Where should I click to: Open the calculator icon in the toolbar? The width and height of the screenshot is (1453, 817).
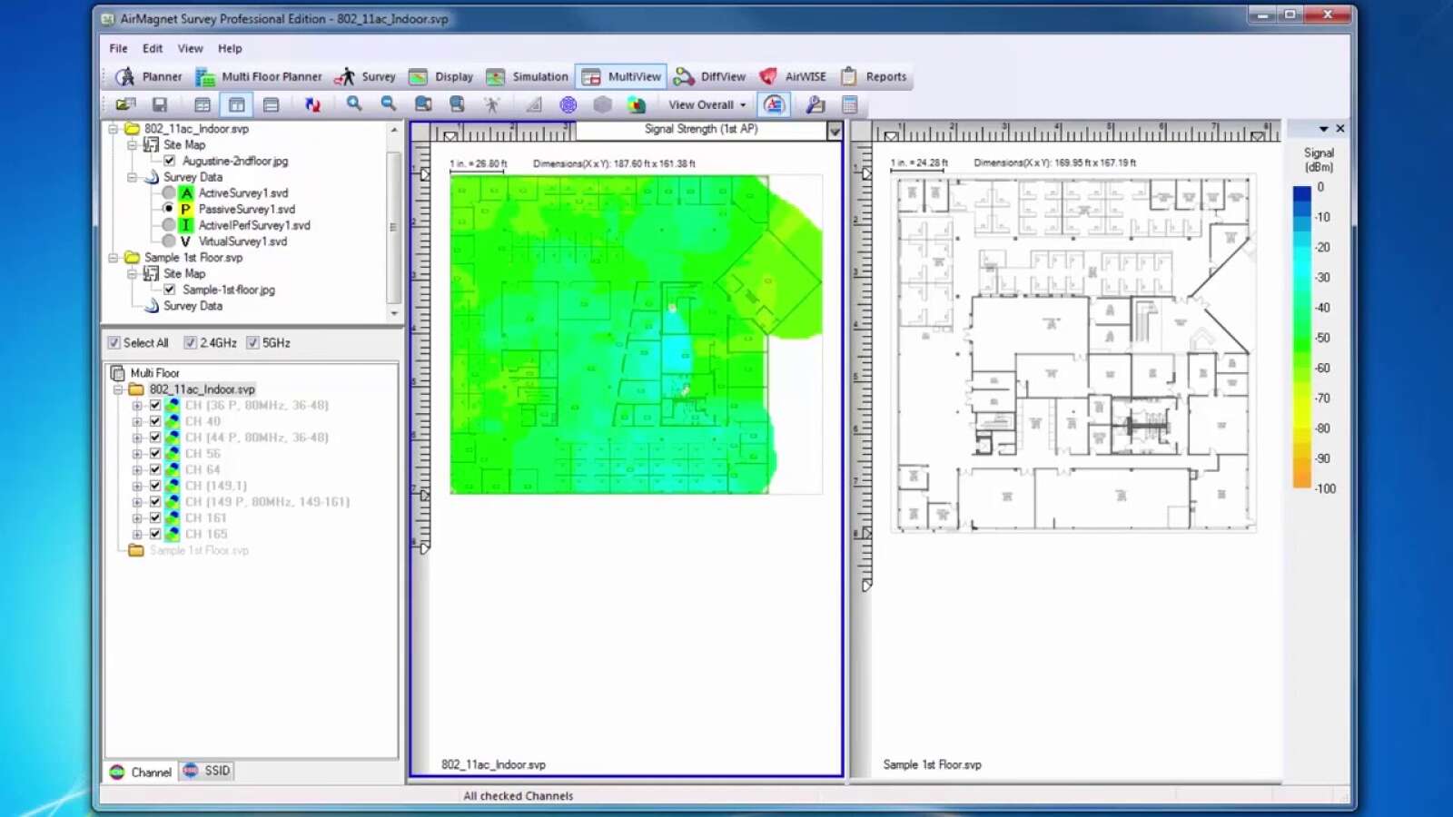850,104
